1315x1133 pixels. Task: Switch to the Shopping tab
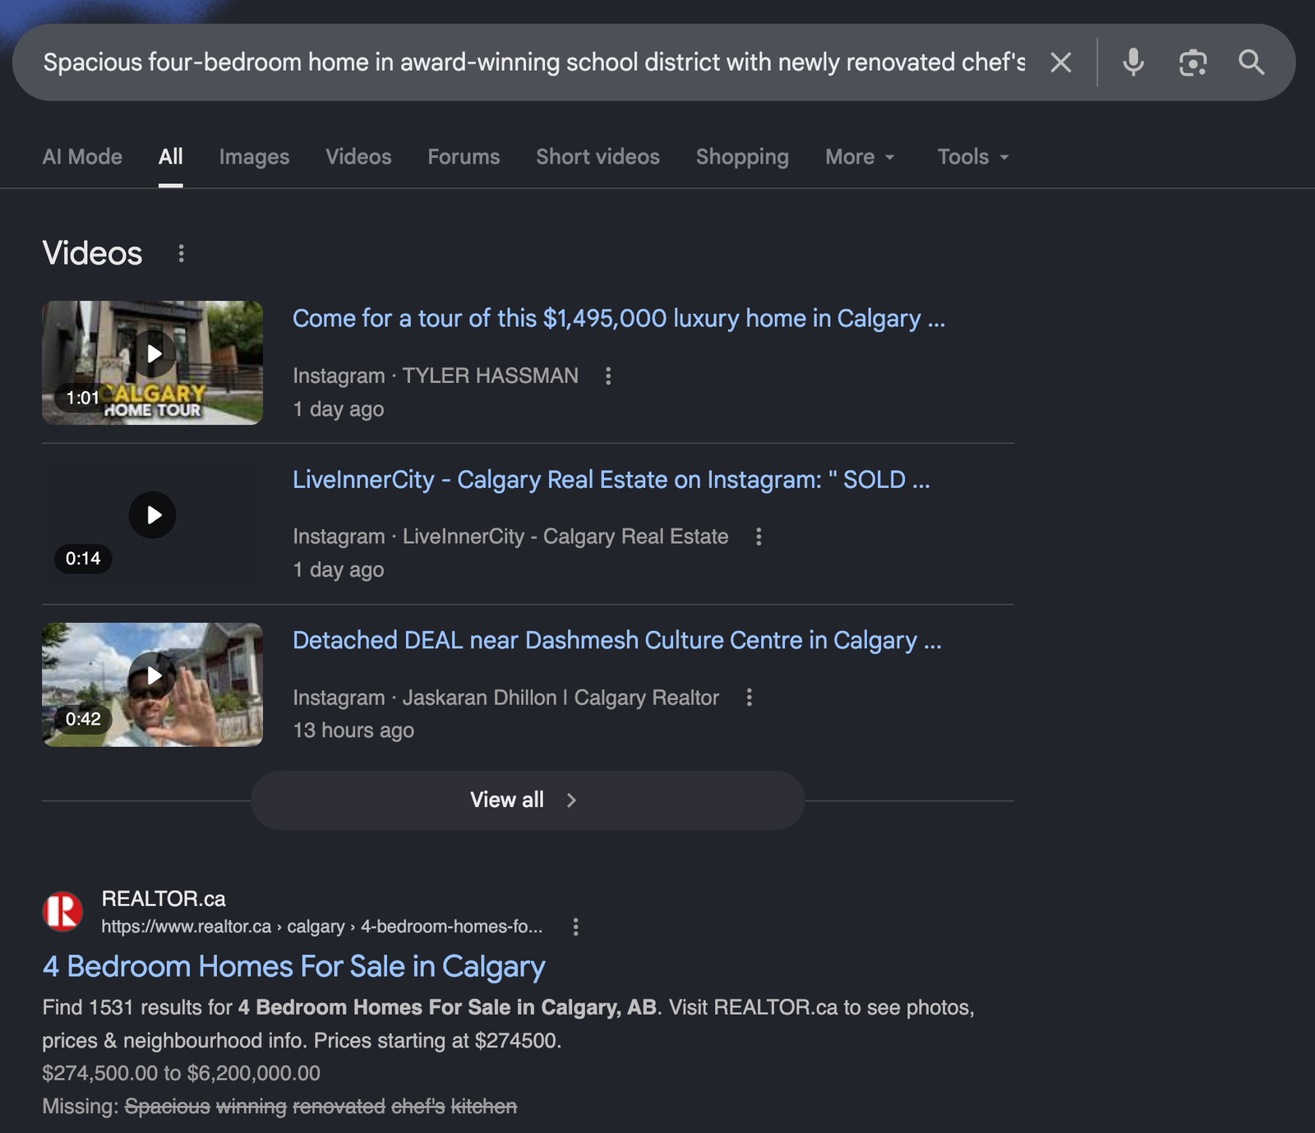click(x=742, y=157)
